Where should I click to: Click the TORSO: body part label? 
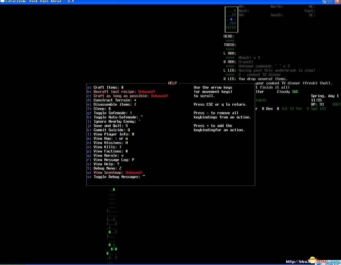pyautogui.click(x=230, y=45)
